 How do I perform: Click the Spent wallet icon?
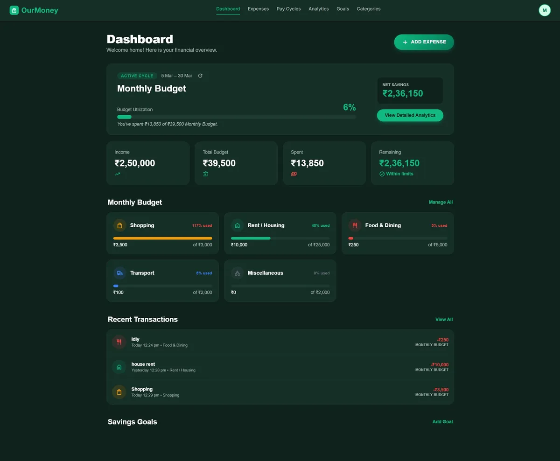coord(294,174)
